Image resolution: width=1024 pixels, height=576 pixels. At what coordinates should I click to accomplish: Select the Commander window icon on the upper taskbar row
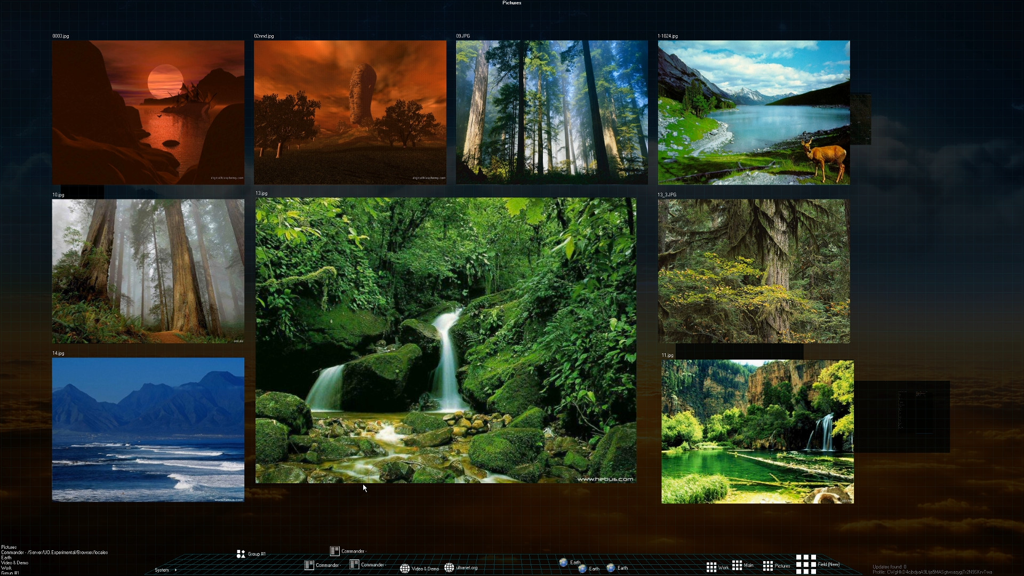tap(335, 551)
